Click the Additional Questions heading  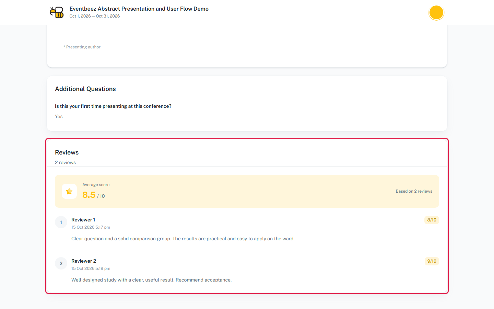(x=85, y=89)
